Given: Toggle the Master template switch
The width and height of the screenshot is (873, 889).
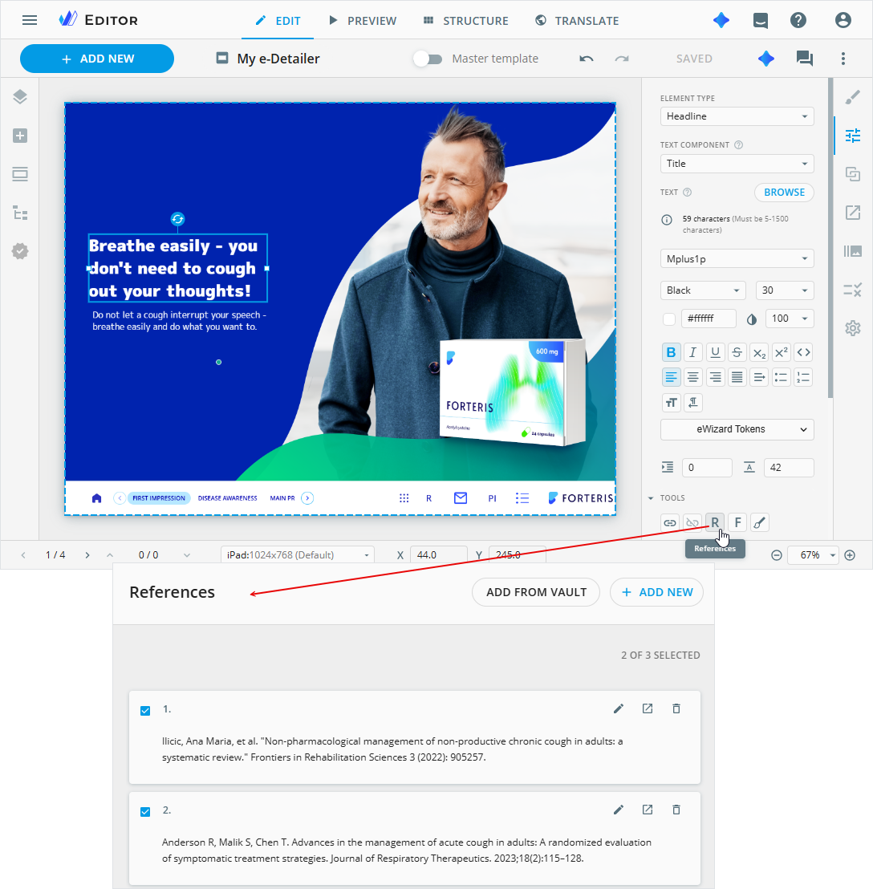Looking at the screenshot, I should (428, 59).
